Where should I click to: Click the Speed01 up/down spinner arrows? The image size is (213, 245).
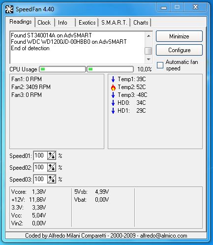click(52, 155)
